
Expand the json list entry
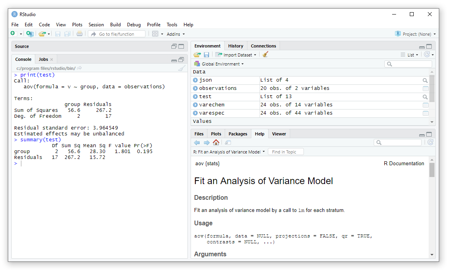click(195, 80)
